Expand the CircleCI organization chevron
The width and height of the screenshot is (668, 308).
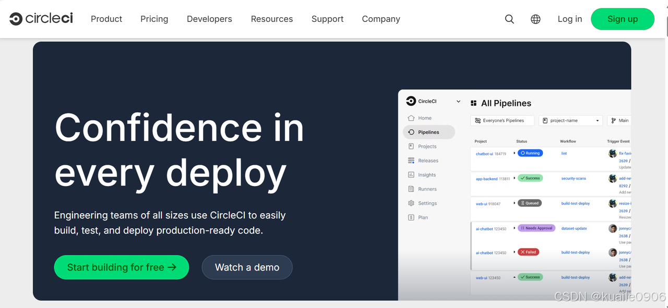pos(459,101)
